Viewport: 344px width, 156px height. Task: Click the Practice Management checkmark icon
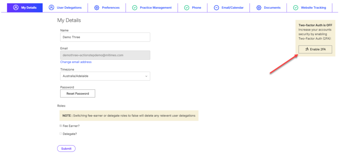tap(135, 7)
